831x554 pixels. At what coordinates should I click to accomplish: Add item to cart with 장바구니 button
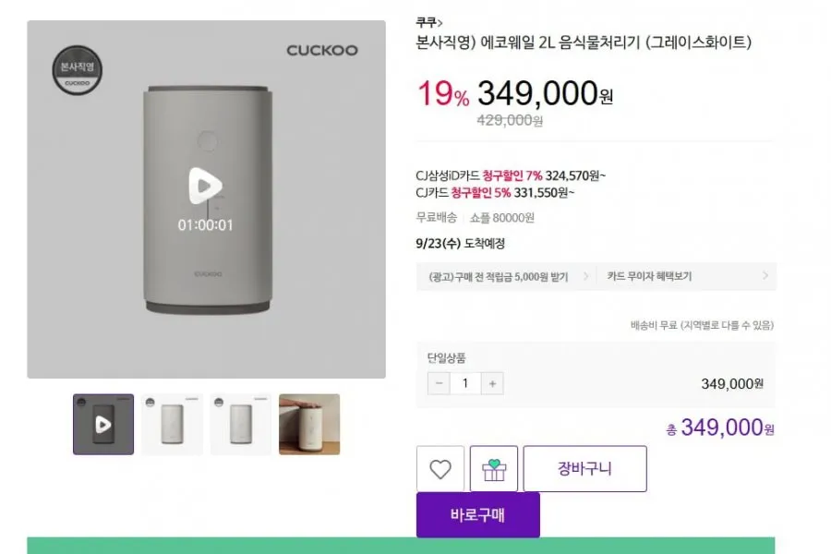click(x=585, y=469)
